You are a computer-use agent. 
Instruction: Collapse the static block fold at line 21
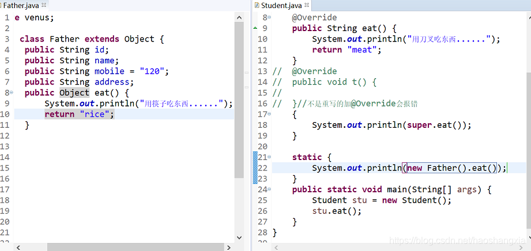click(x=269, y=157)
